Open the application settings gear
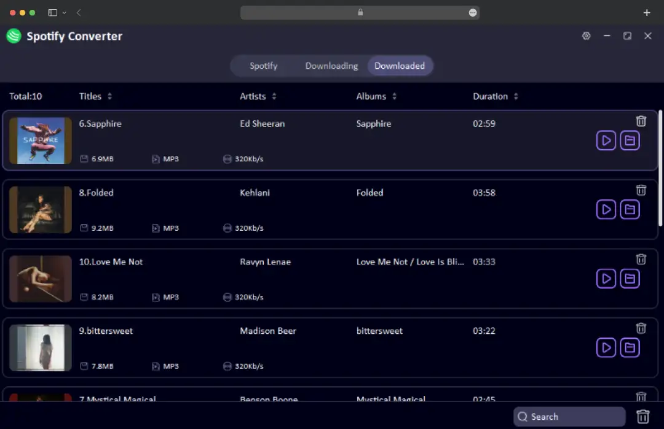Screen dimensions: 664x429 (x=586, y=36)
